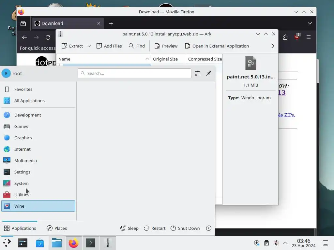Expand Ark toolbar overflow chevron
The image size is (334, 250).
(273, 46)
